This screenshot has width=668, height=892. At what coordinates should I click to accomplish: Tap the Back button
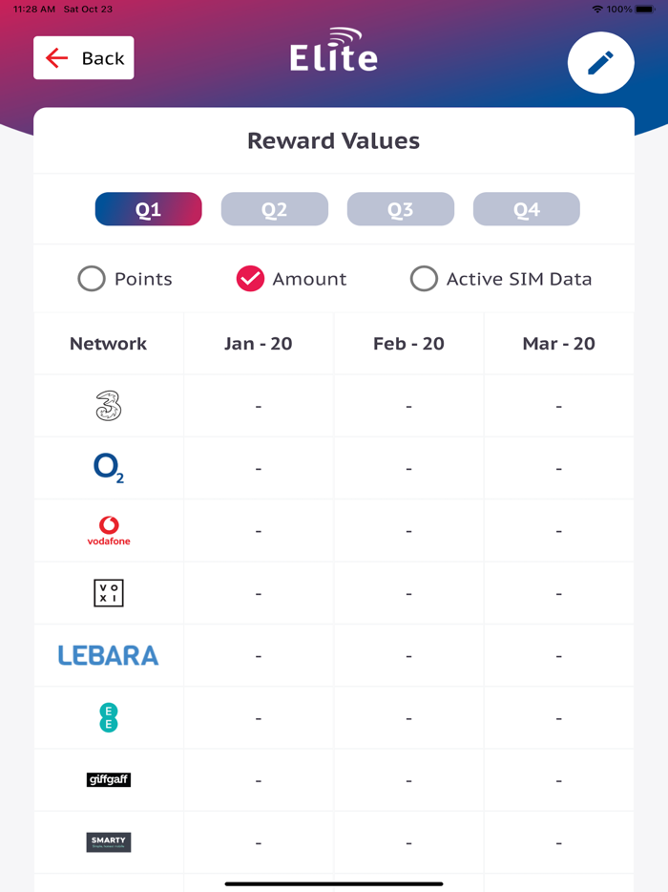click(83, 57)
